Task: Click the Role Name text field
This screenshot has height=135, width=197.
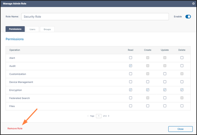Action: coord(95,17)
